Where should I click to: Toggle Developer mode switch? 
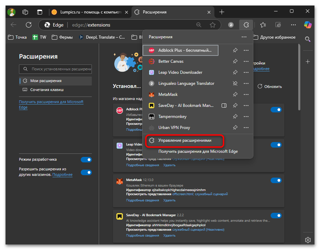[86, 160]
